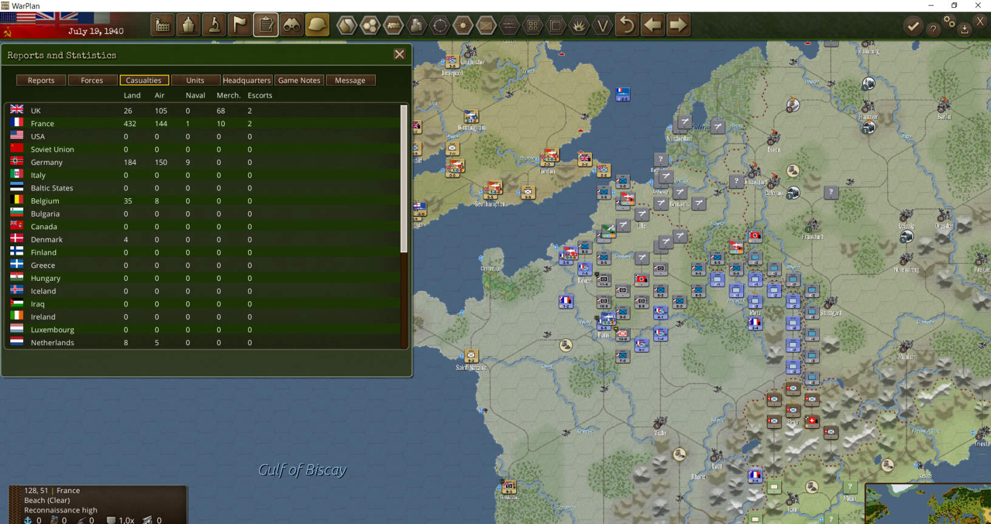Click the Stuttgart city label on map
Screen dimensions: 991x524
click(831, 313)
